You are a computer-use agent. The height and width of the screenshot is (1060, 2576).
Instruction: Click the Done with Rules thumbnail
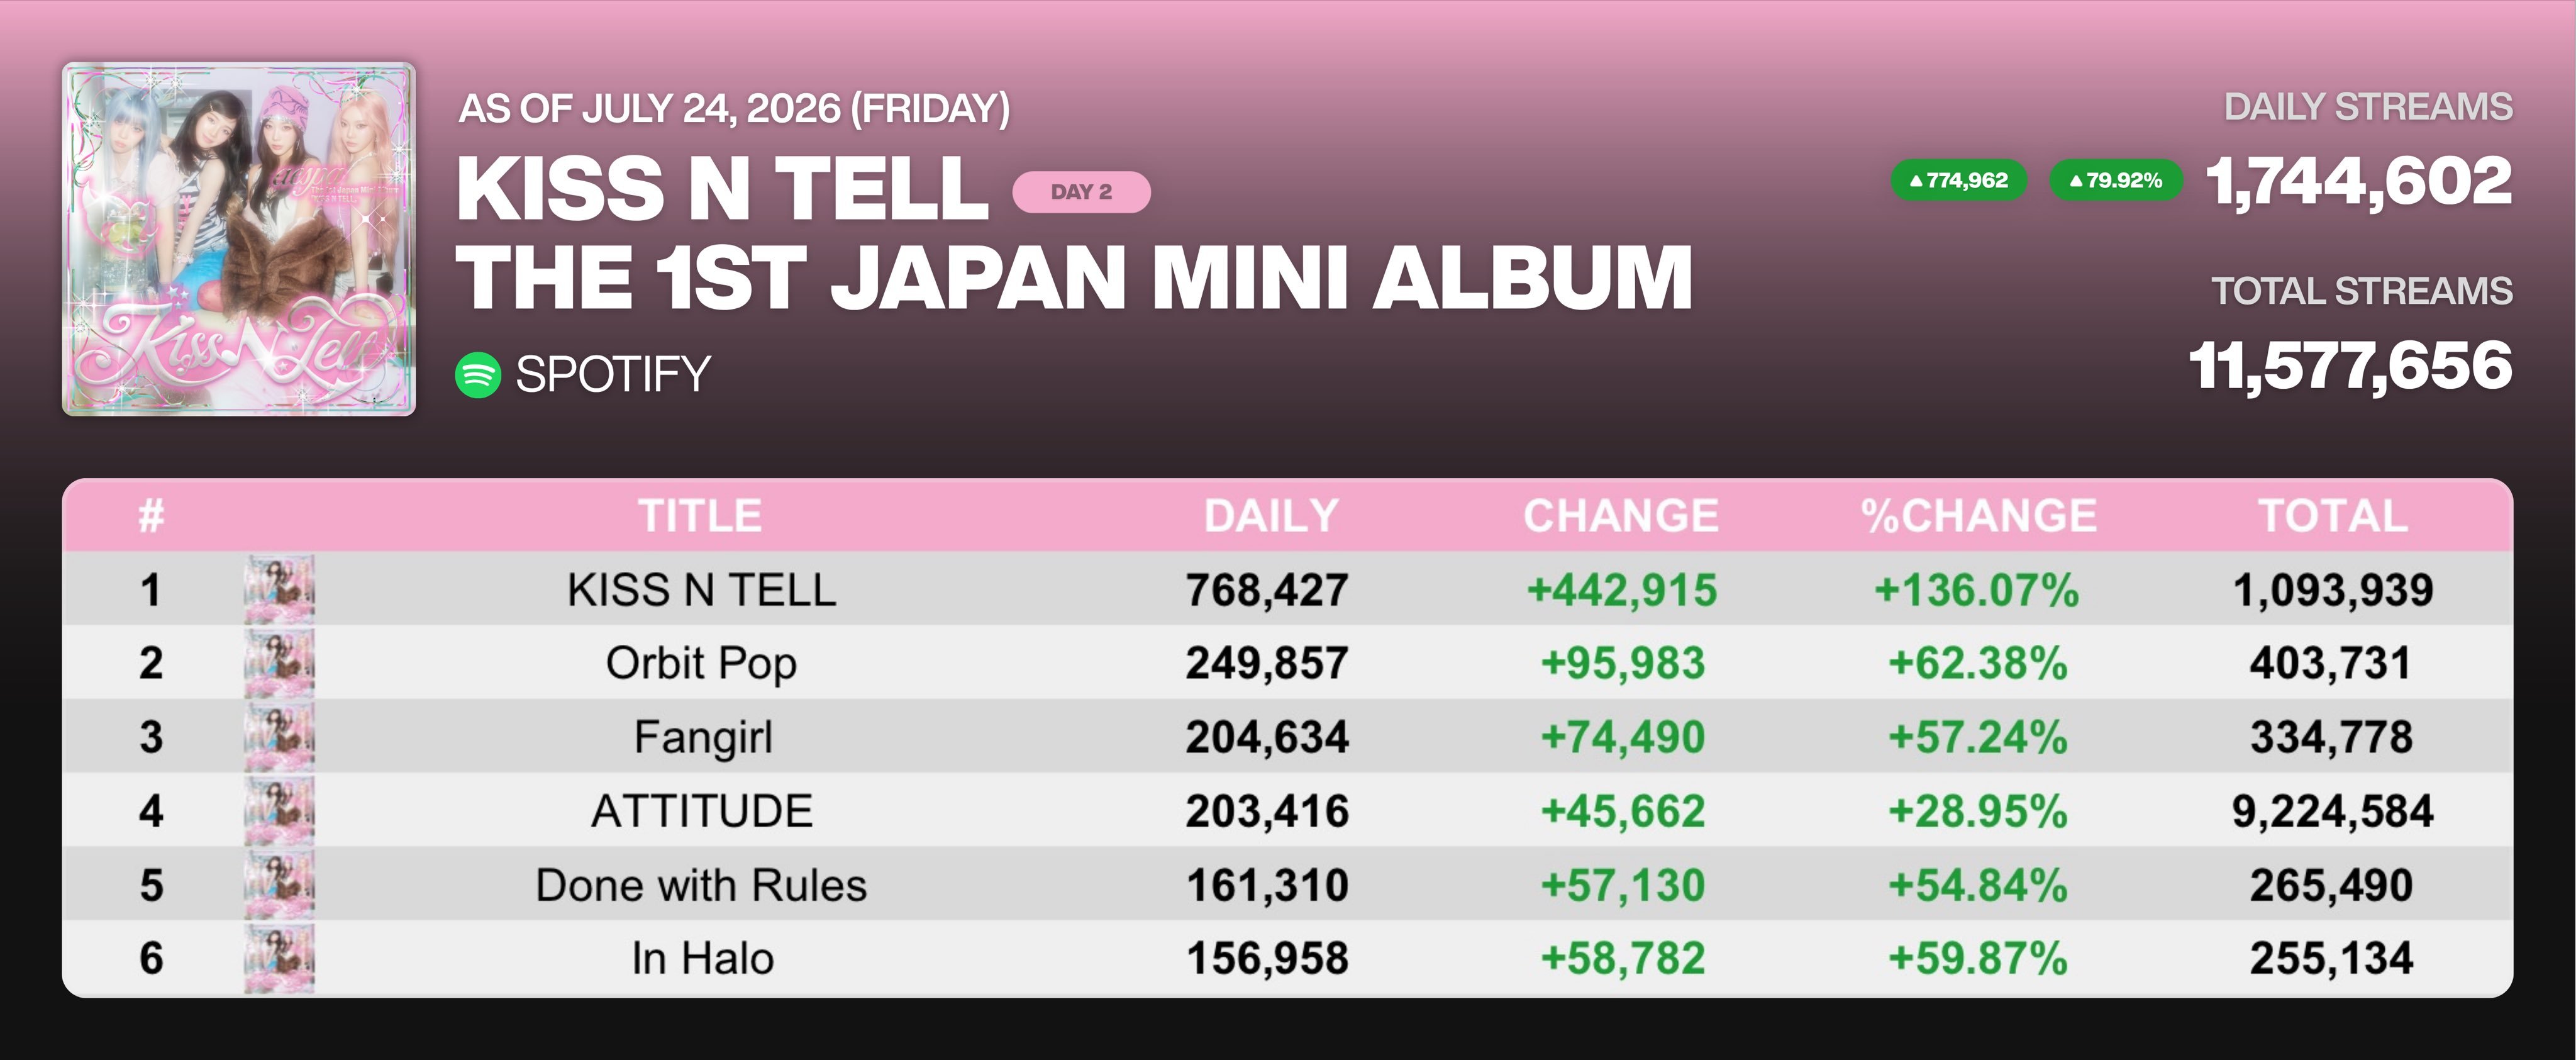pos(279,884)
